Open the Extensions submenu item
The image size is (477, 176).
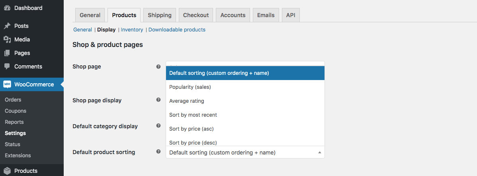[x=18, y=155]
